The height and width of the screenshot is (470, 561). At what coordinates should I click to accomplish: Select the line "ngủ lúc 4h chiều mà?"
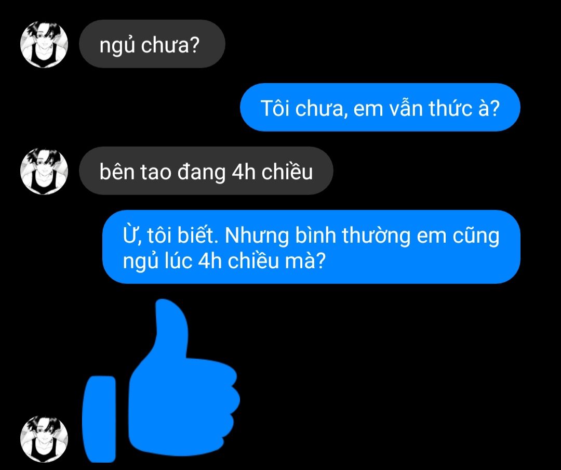[x=224, y=261]
